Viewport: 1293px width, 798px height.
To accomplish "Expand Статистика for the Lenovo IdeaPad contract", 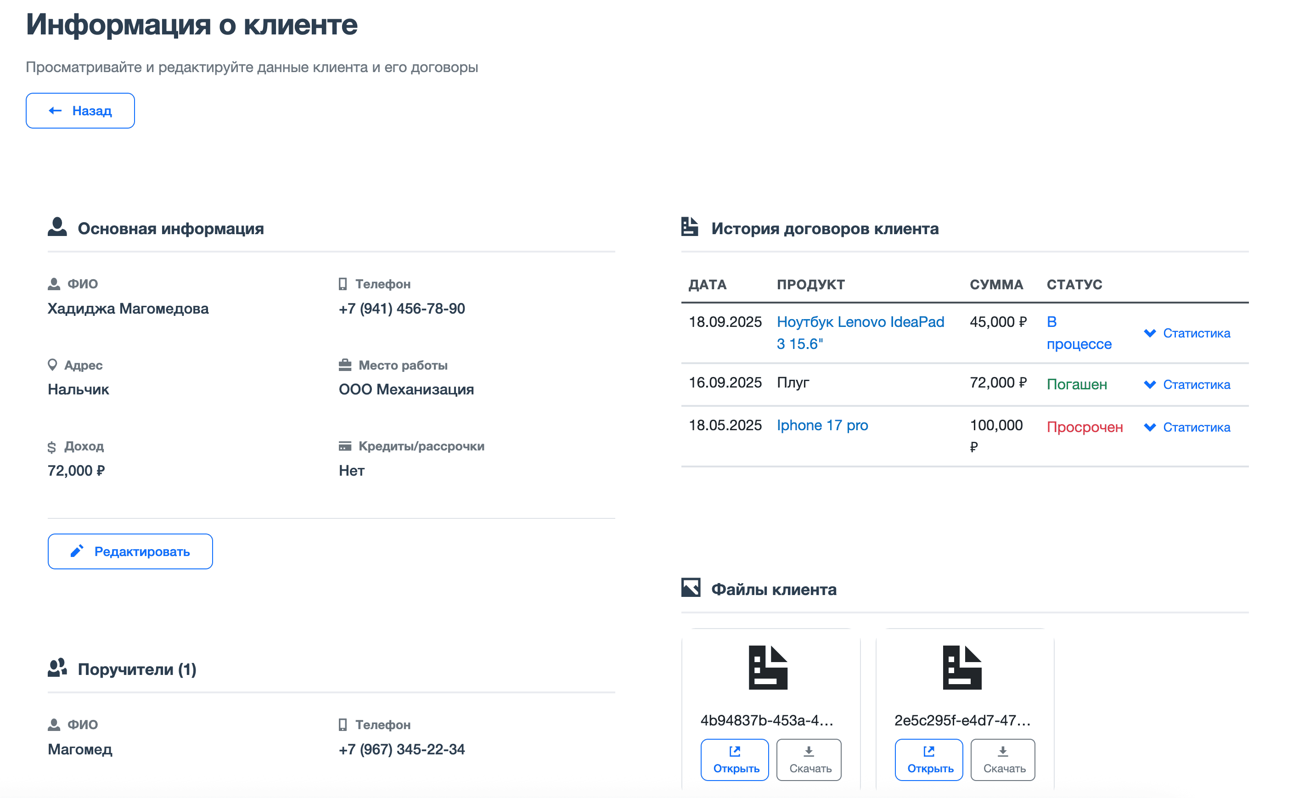I will pos(1186,333).
